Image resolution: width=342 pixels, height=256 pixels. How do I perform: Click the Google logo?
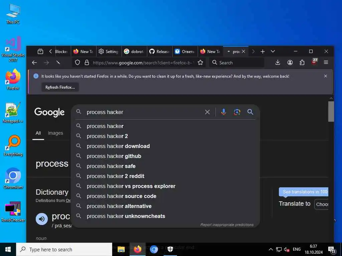pyautogui.click(x=49, y=112)
